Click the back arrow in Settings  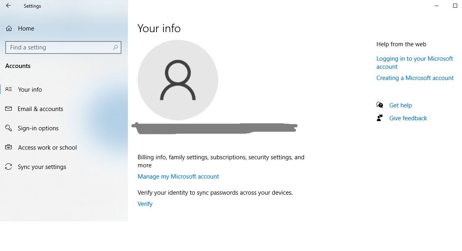8,6
